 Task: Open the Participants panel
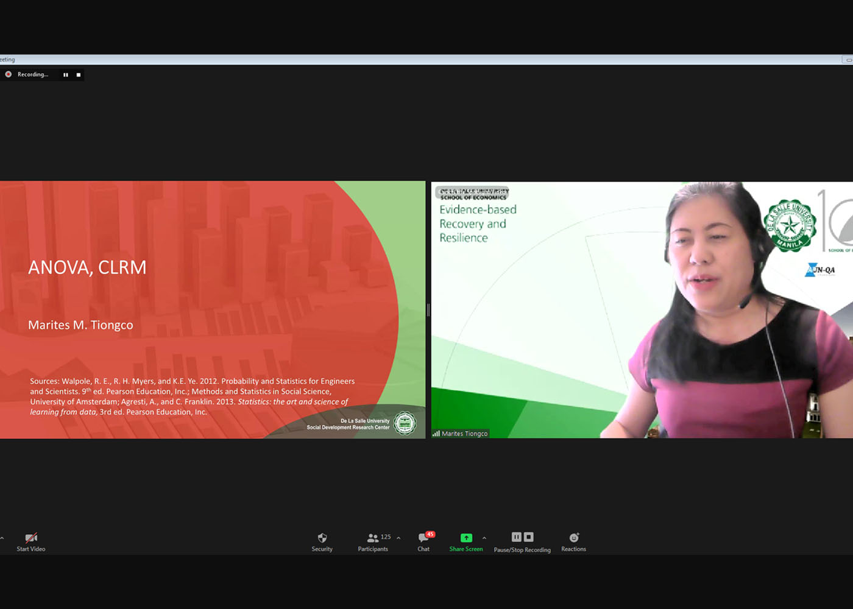click(372, 538)
